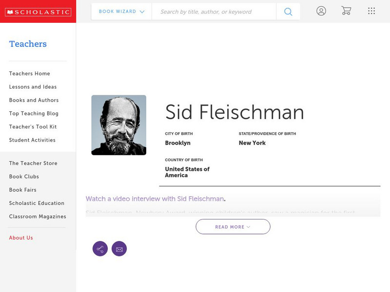Screen dimensions: 390x292
Task: Select Books and Authors
Action: (33, 100)
